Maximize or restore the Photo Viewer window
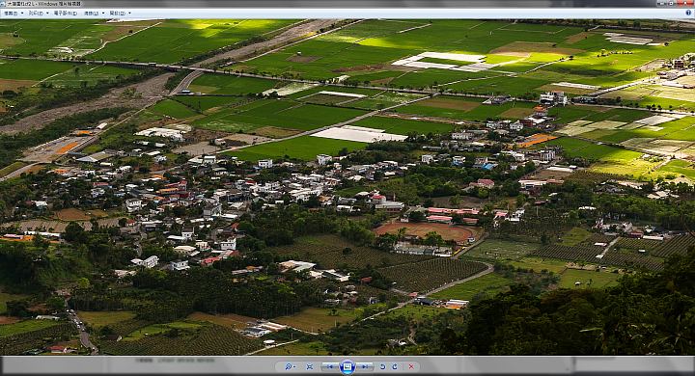The width and height of the screenshot is (695, 376). (671, 3)
